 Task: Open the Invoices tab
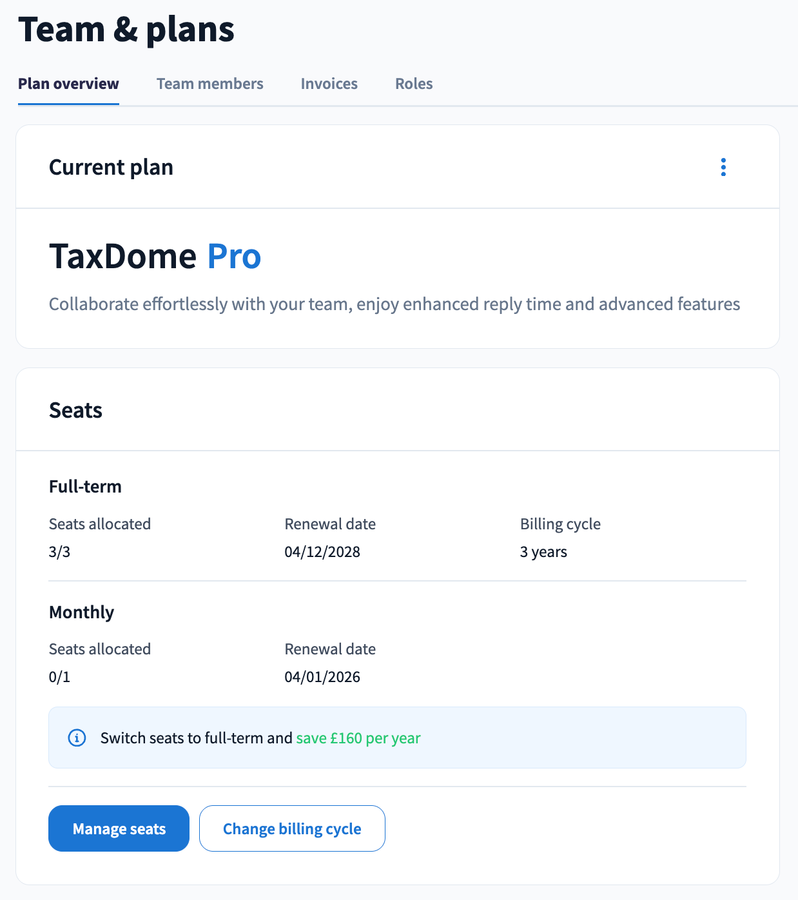[x=329, y=84]
